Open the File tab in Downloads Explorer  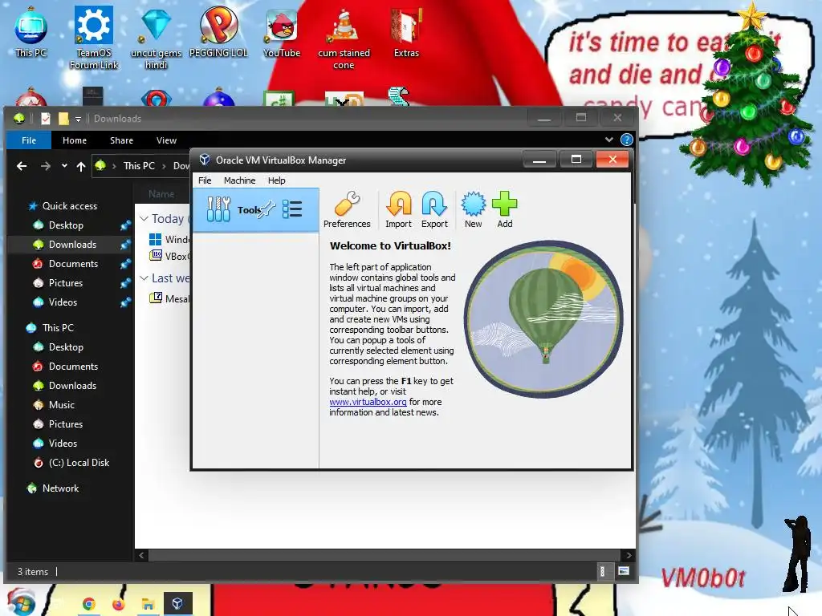(29, 140)
